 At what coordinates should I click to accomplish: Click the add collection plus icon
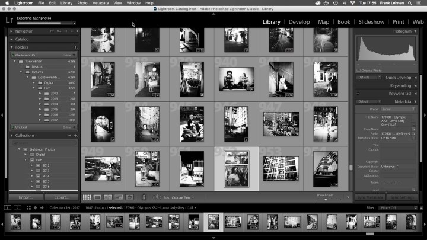pos(75,135)
